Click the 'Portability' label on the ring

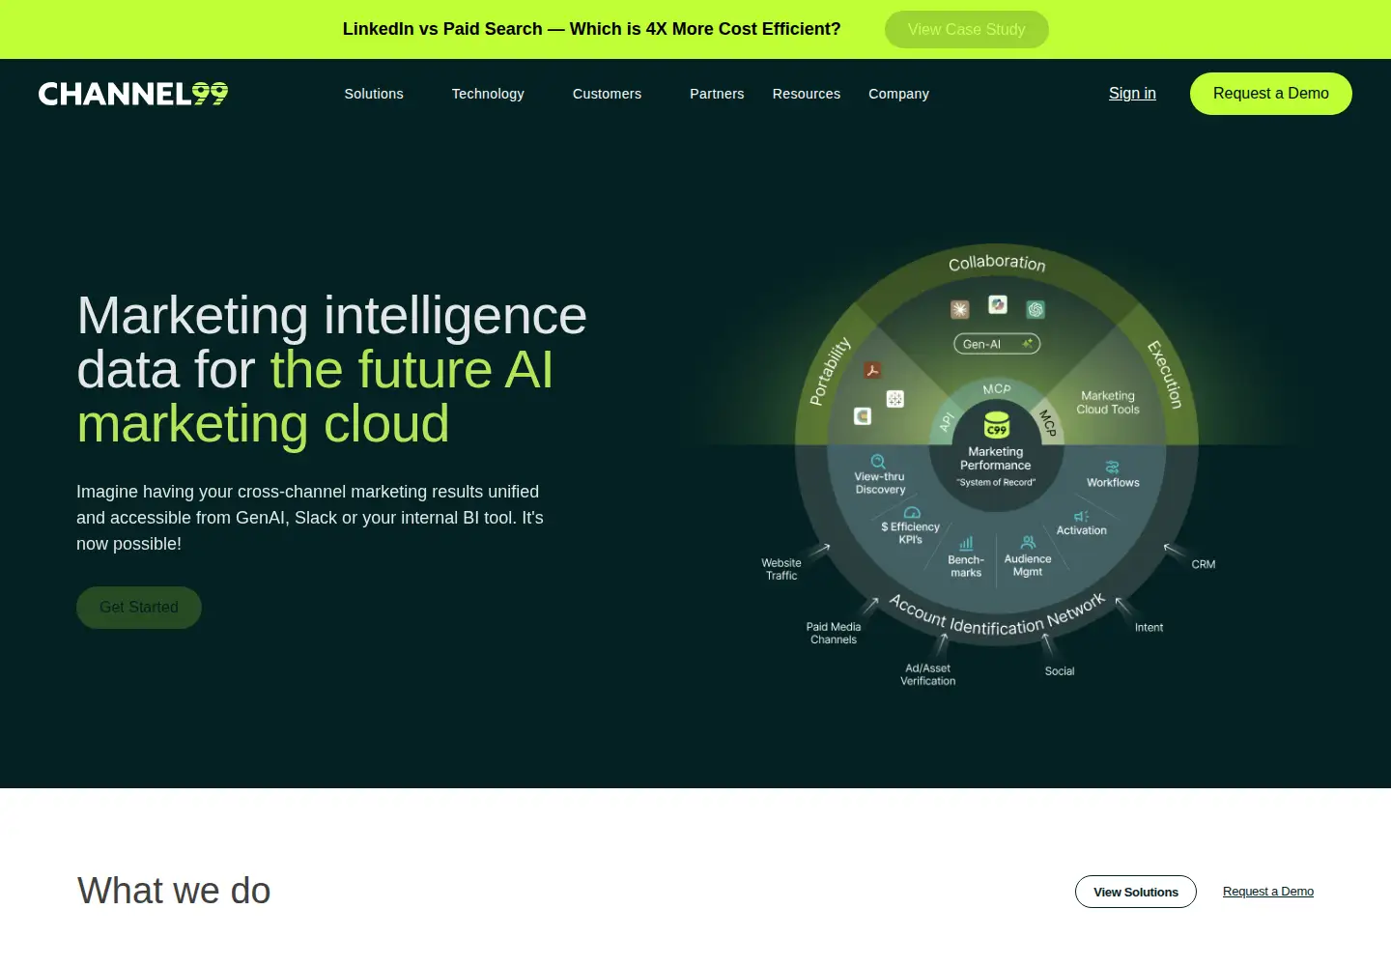[830, 371]
